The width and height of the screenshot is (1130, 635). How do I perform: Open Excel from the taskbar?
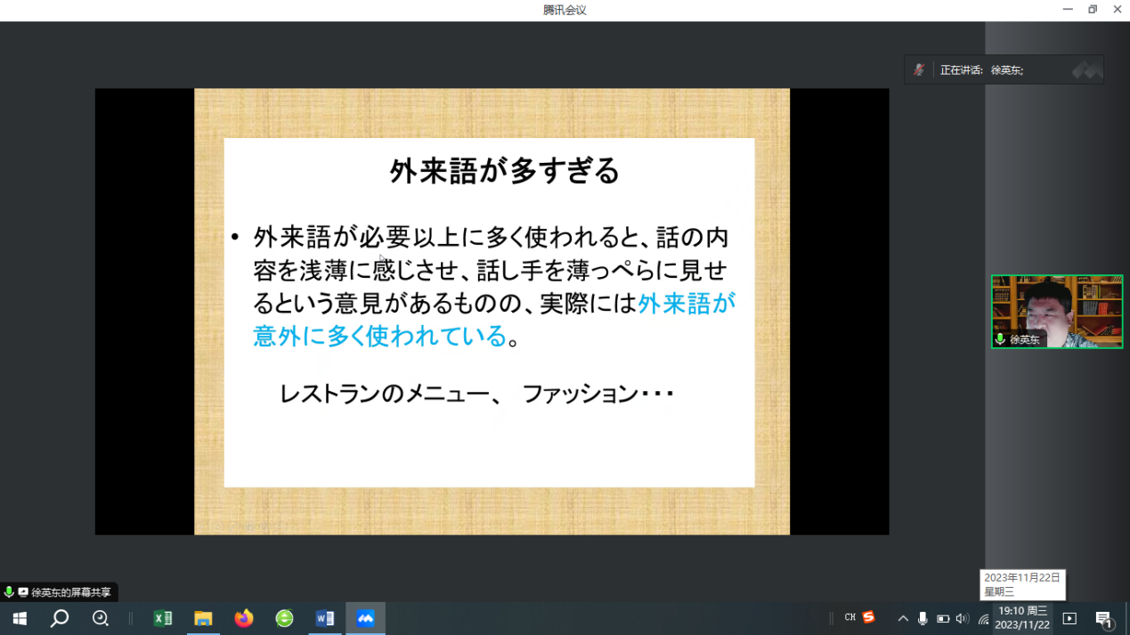click(x=163, y=618)
